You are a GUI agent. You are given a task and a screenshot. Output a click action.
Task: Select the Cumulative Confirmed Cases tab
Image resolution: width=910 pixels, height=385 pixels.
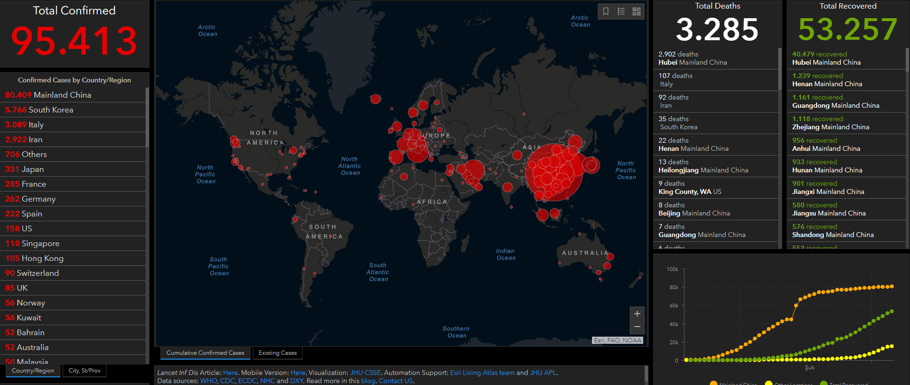(x=205, y=353)
